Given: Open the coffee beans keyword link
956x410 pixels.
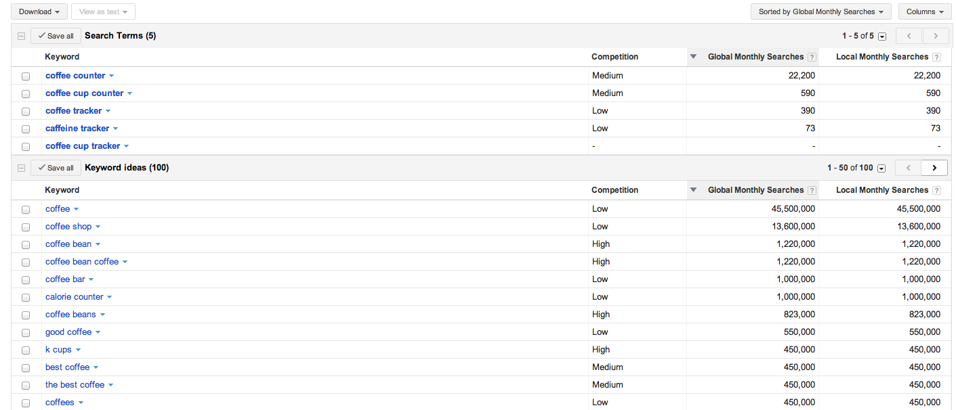Looking at the screenshot, I should 70,315.
